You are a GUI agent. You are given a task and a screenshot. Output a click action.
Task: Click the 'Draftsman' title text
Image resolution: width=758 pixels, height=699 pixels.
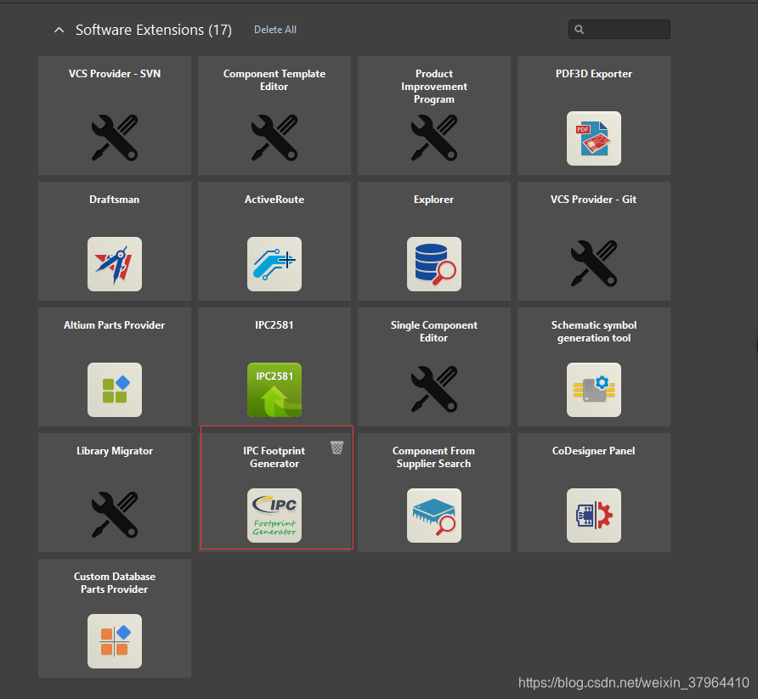(115, 200)
